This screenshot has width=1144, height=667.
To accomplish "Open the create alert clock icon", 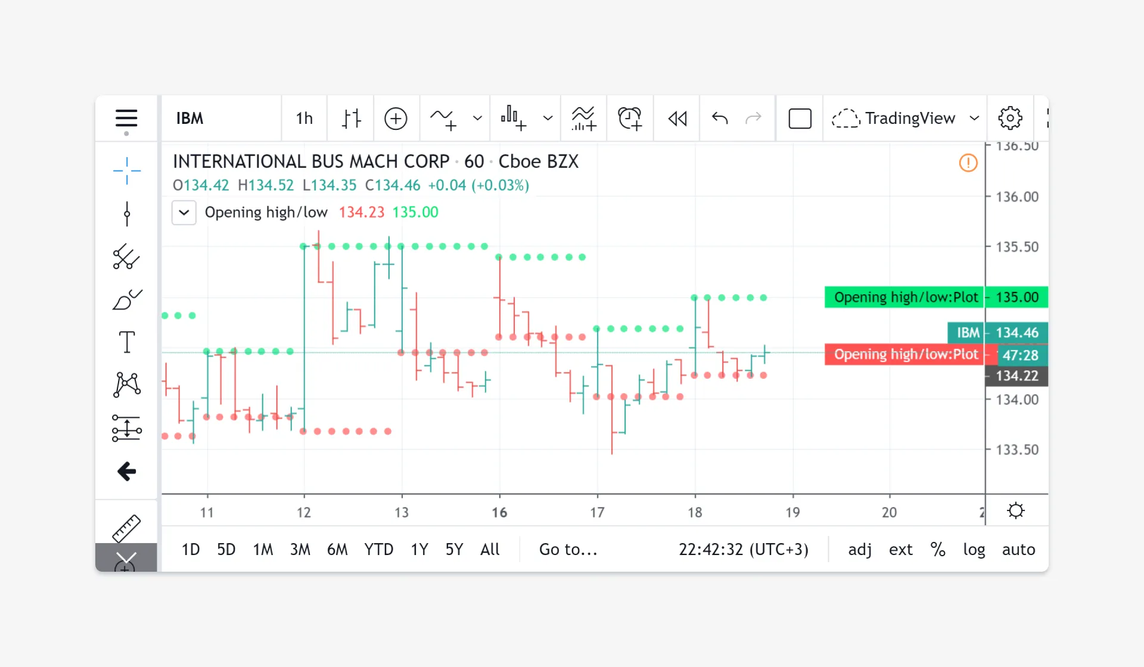I will tap(630, 119).
